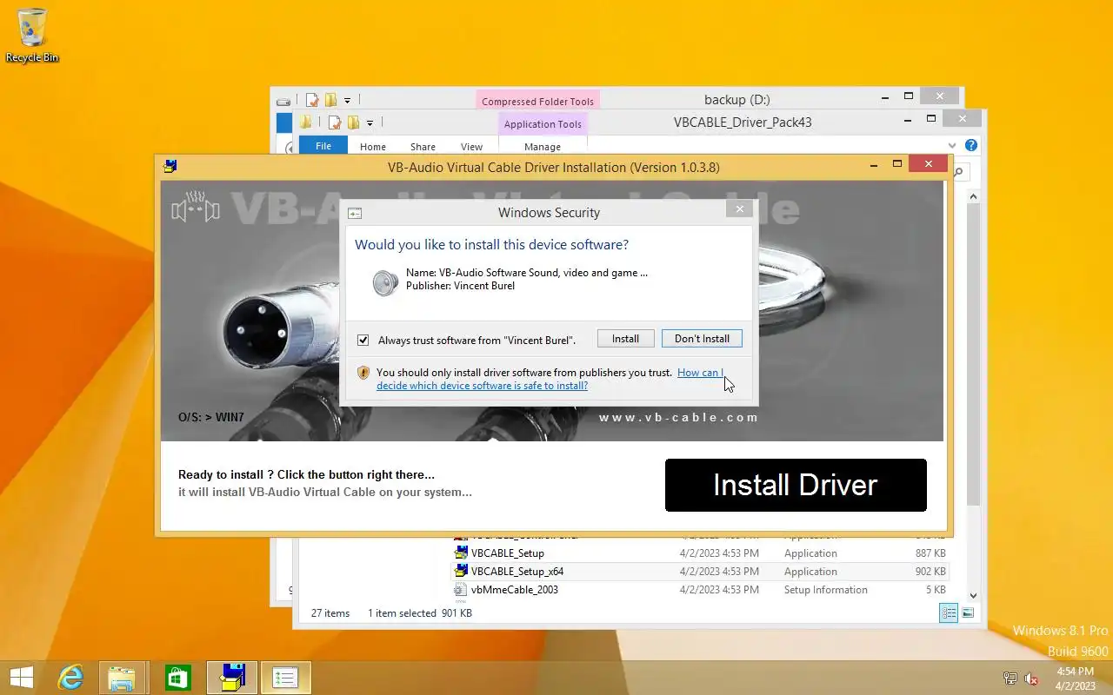Select the Application Tools contextual tab
Image resolution: width=1113 pixels, height=695 pixels.
(x=543, y=124)
